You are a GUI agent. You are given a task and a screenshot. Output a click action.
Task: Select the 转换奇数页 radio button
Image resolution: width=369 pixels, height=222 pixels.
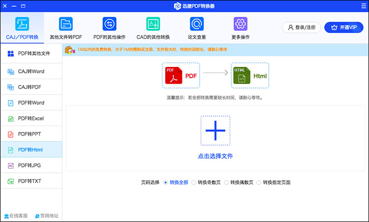193,183
